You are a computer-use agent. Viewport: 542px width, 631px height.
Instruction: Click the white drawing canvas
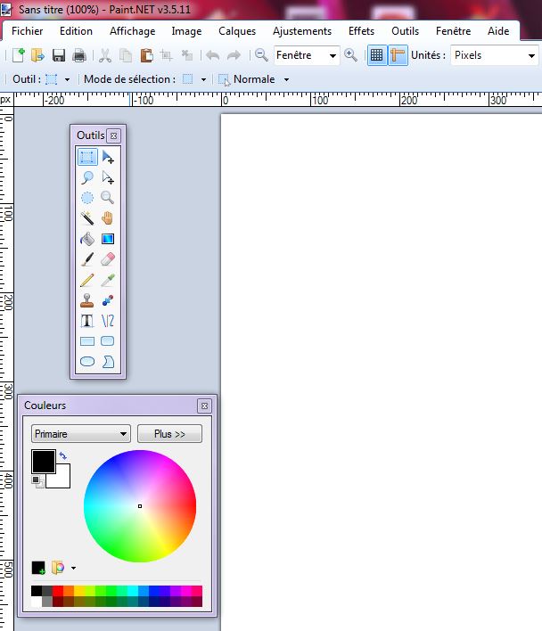pyautogui.click(x=381, y=373)
